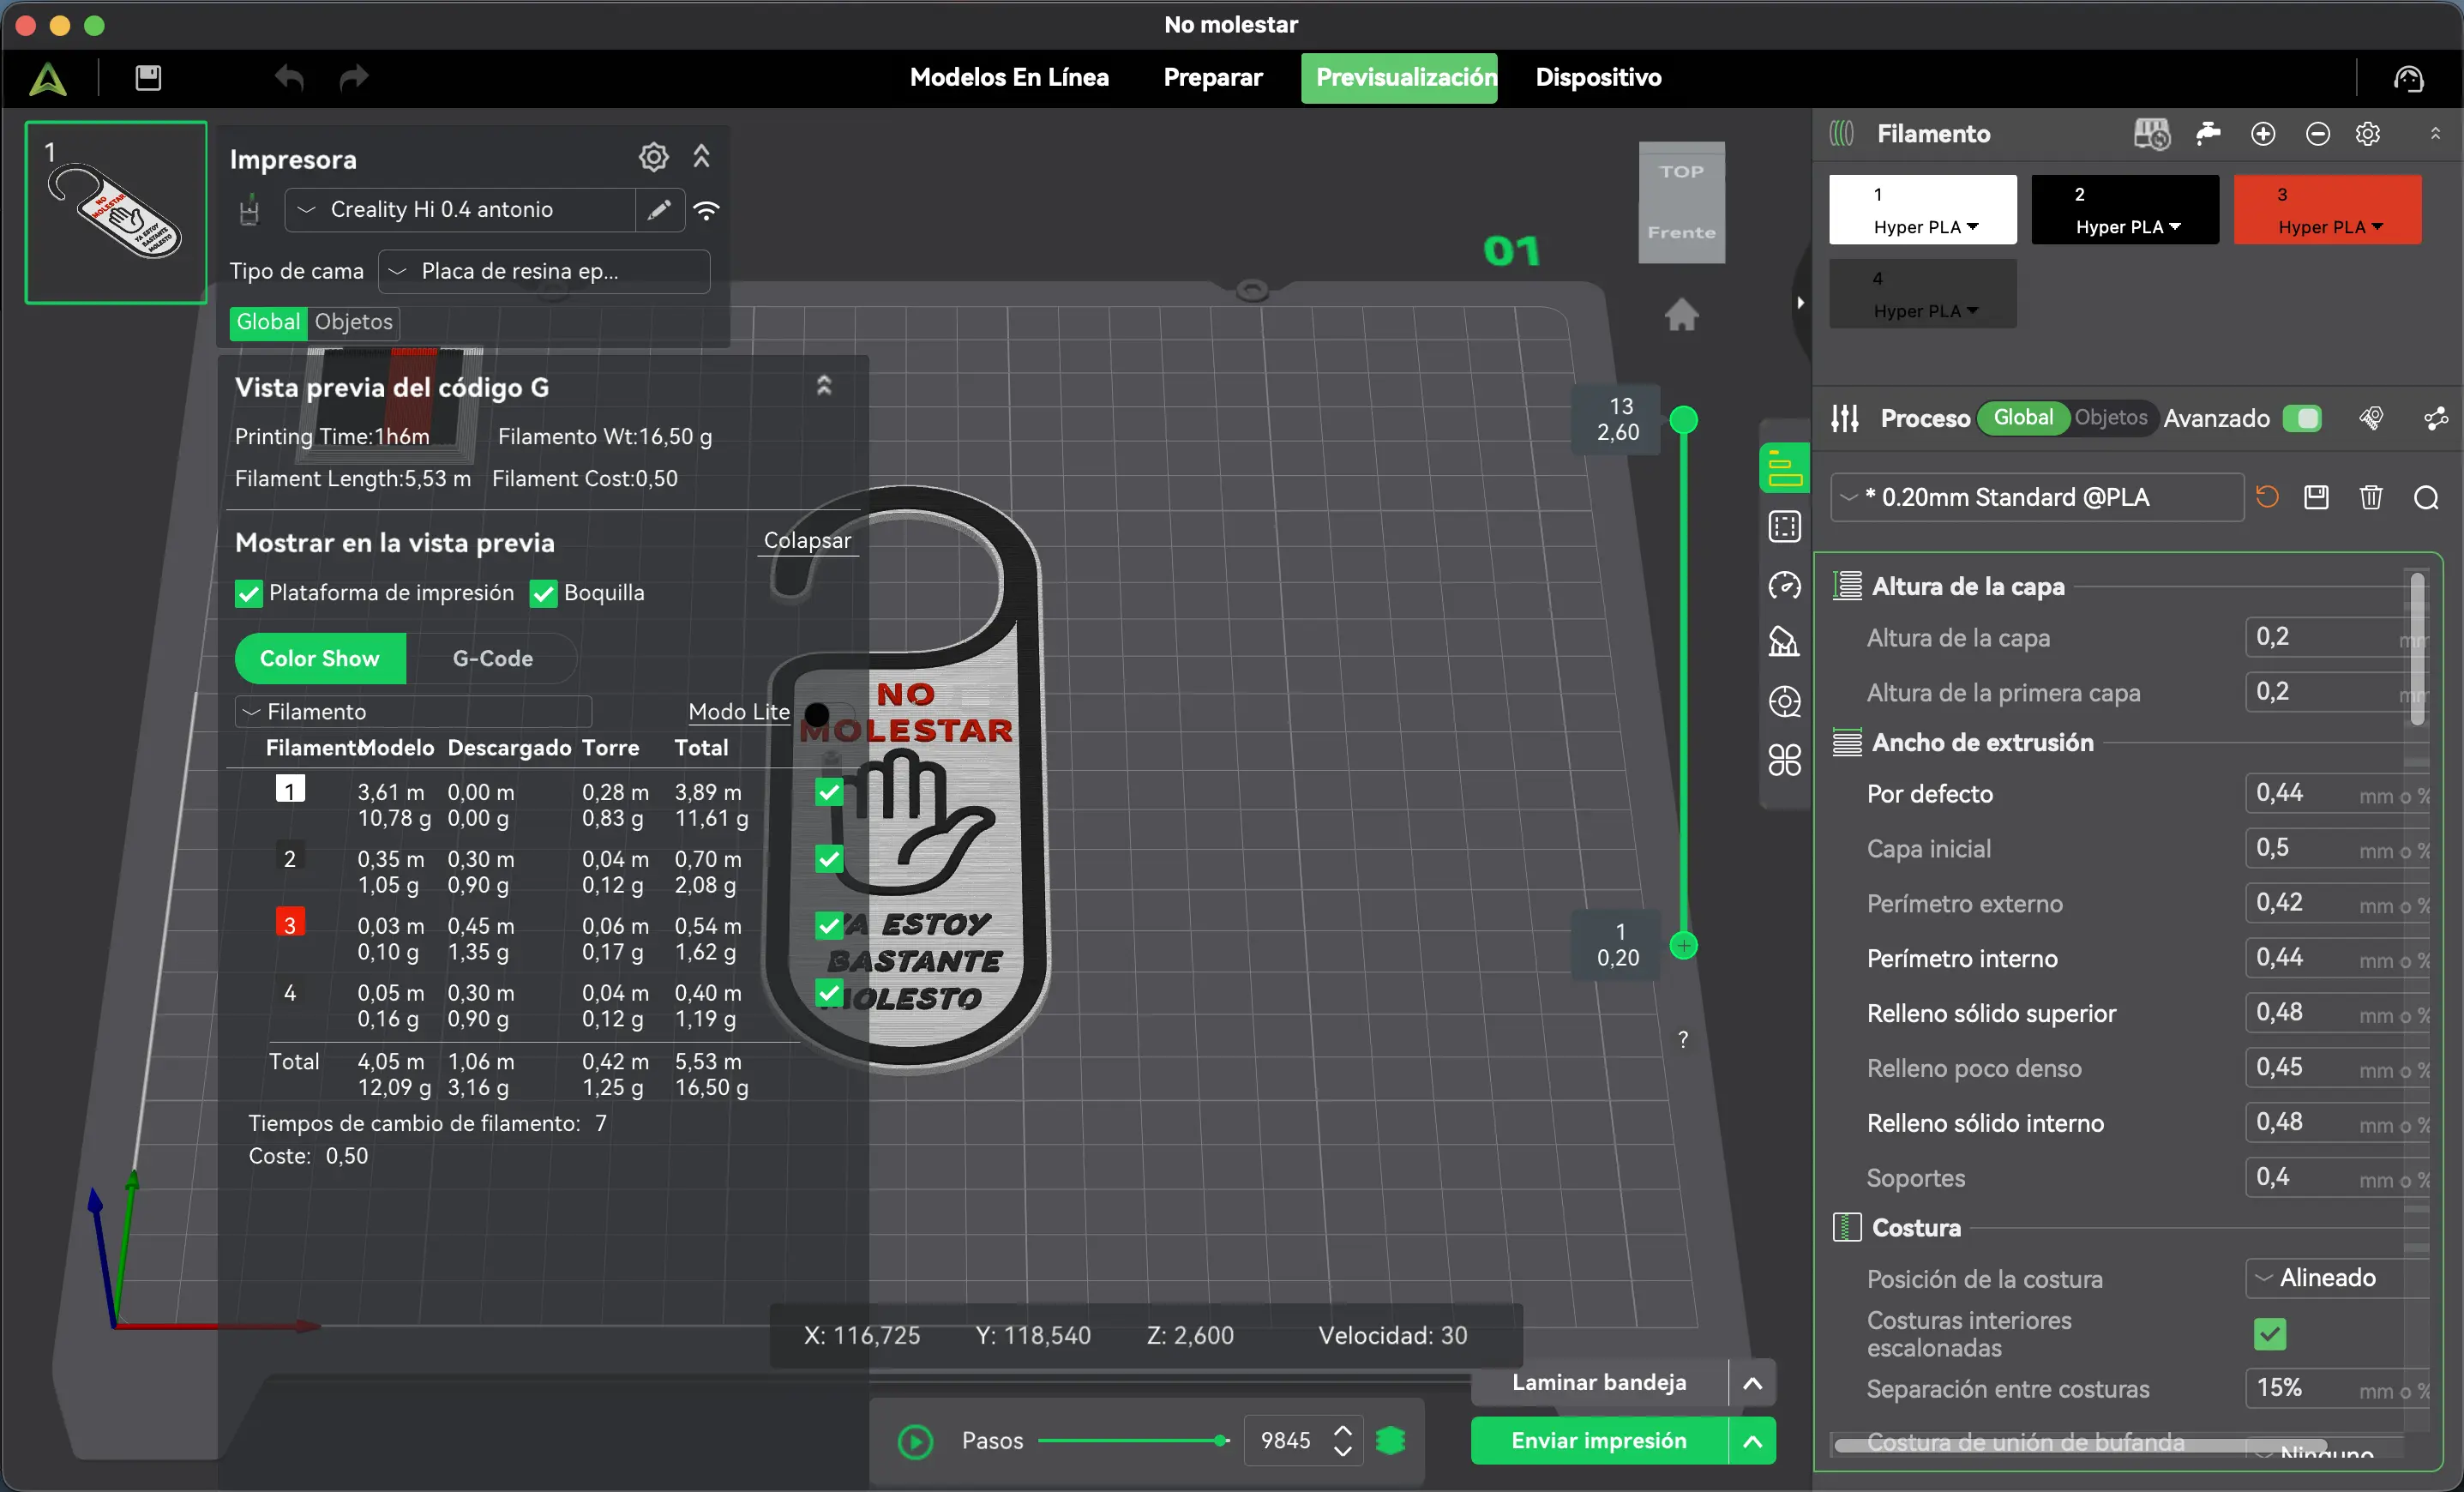Reset the view with the home icon
This screenshot has width=2464, height=1492.
click(x=1681, y=314)
